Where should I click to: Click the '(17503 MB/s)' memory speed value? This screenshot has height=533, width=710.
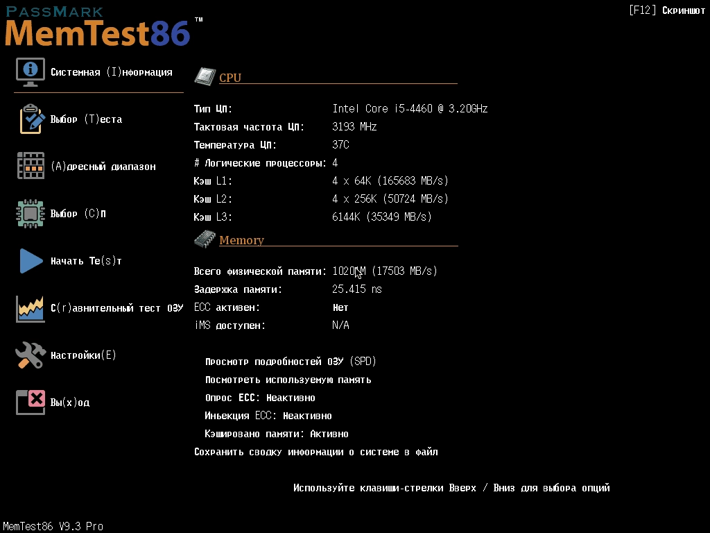click(x=404, y=271)
